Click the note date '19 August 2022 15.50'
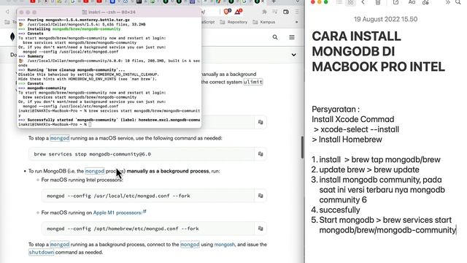The height and width of the screenshot is (263, 467). pyautogui.click(x=385, y=19)
